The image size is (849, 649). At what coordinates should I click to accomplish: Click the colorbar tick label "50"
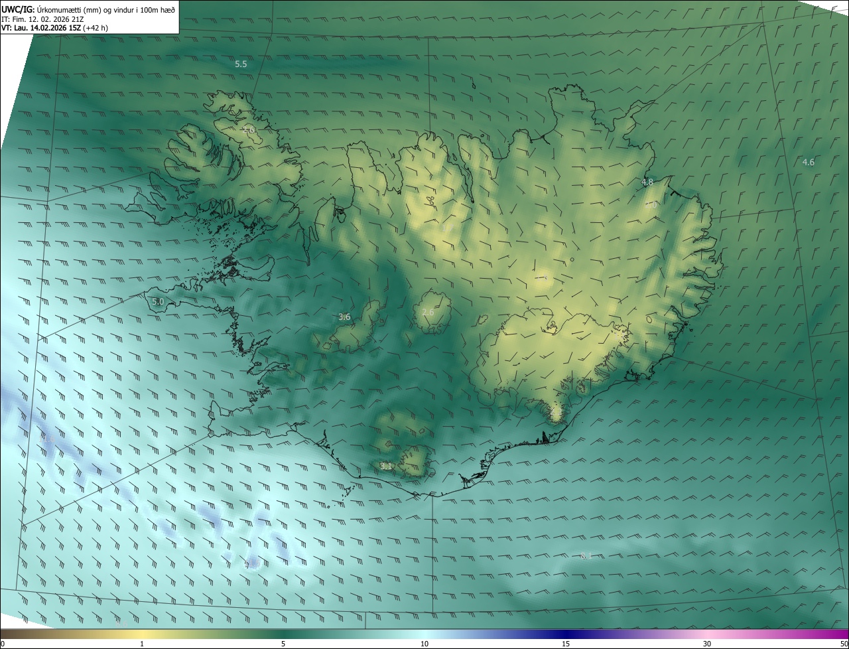844,644
